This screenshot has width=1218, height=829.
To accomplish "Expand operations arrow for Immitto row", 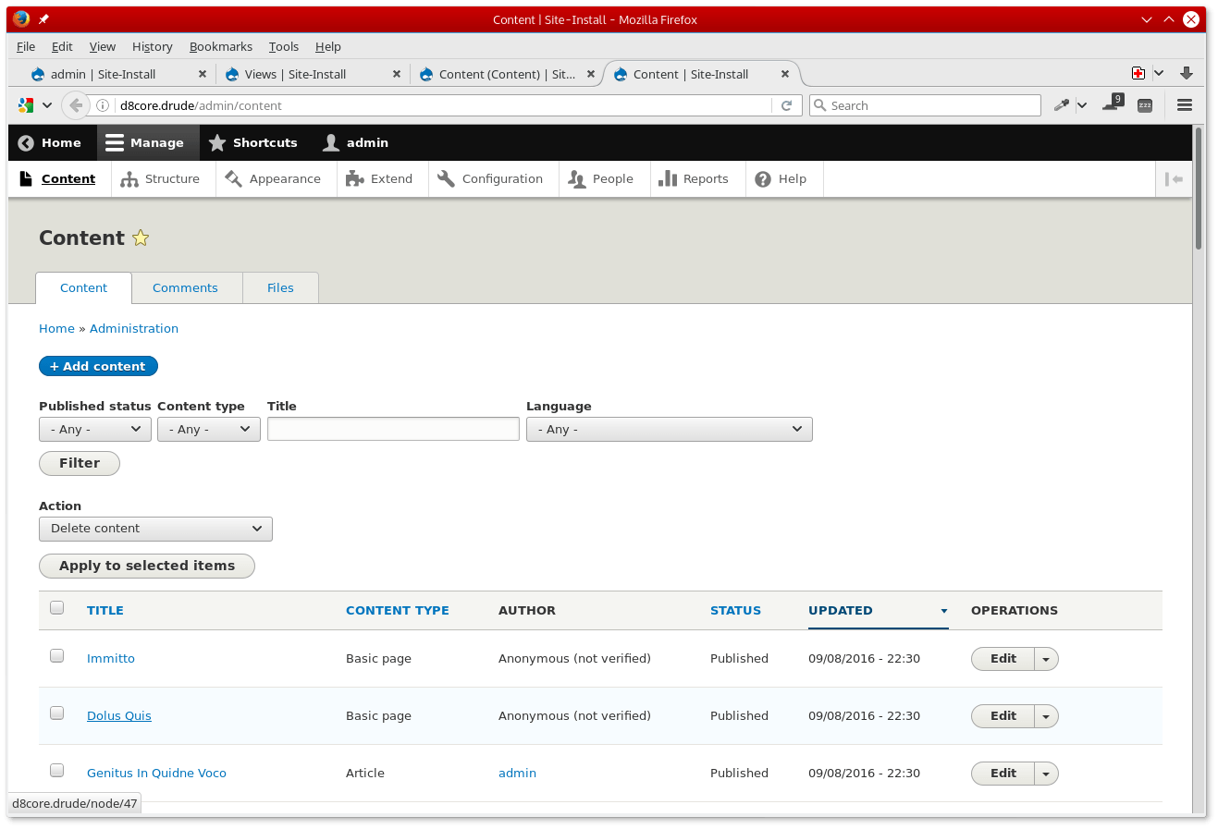I will (x=1046, y=659).
